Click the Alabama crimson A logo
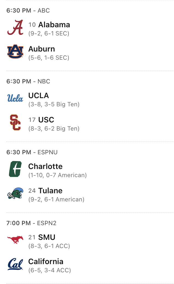 pyautogui.click(x=15, y=28)
